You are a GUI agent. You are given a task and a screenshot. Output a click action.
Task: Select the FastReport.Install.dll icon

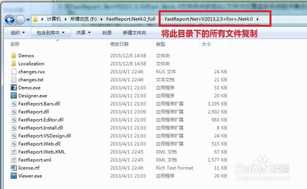click(14, 128)
